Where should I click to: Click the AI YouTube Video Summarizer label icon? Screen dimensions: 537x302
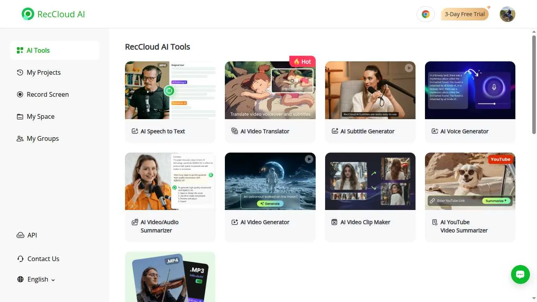point(435,222)
